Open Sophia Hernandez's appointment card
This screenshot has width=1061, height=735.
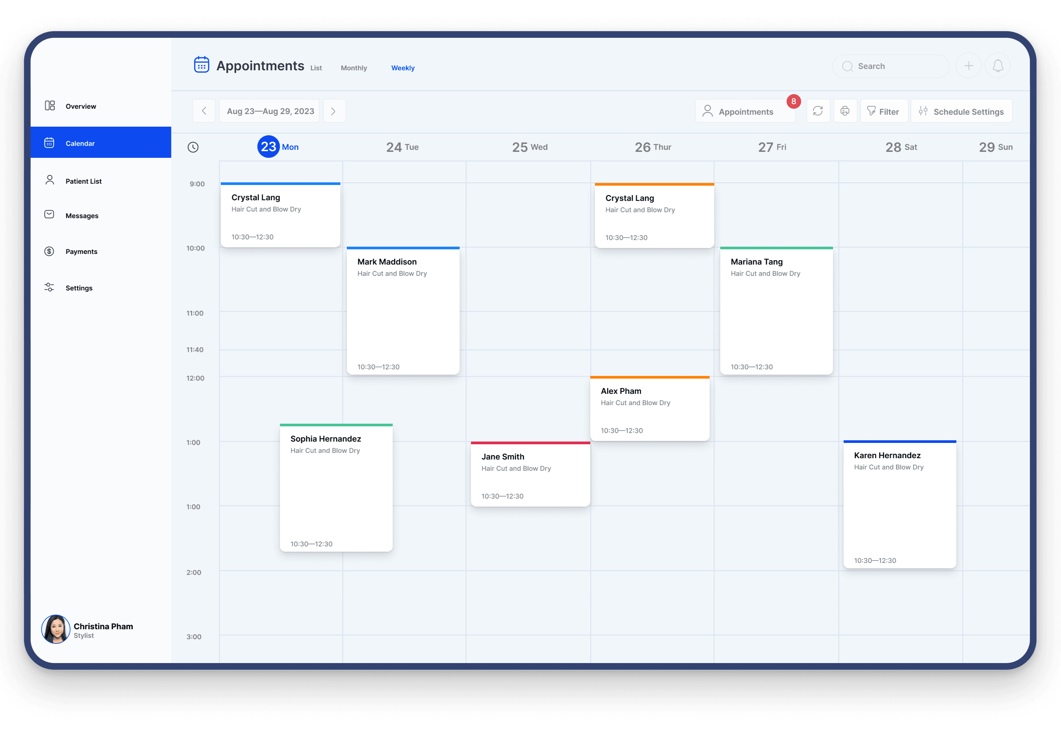[336, 488]
